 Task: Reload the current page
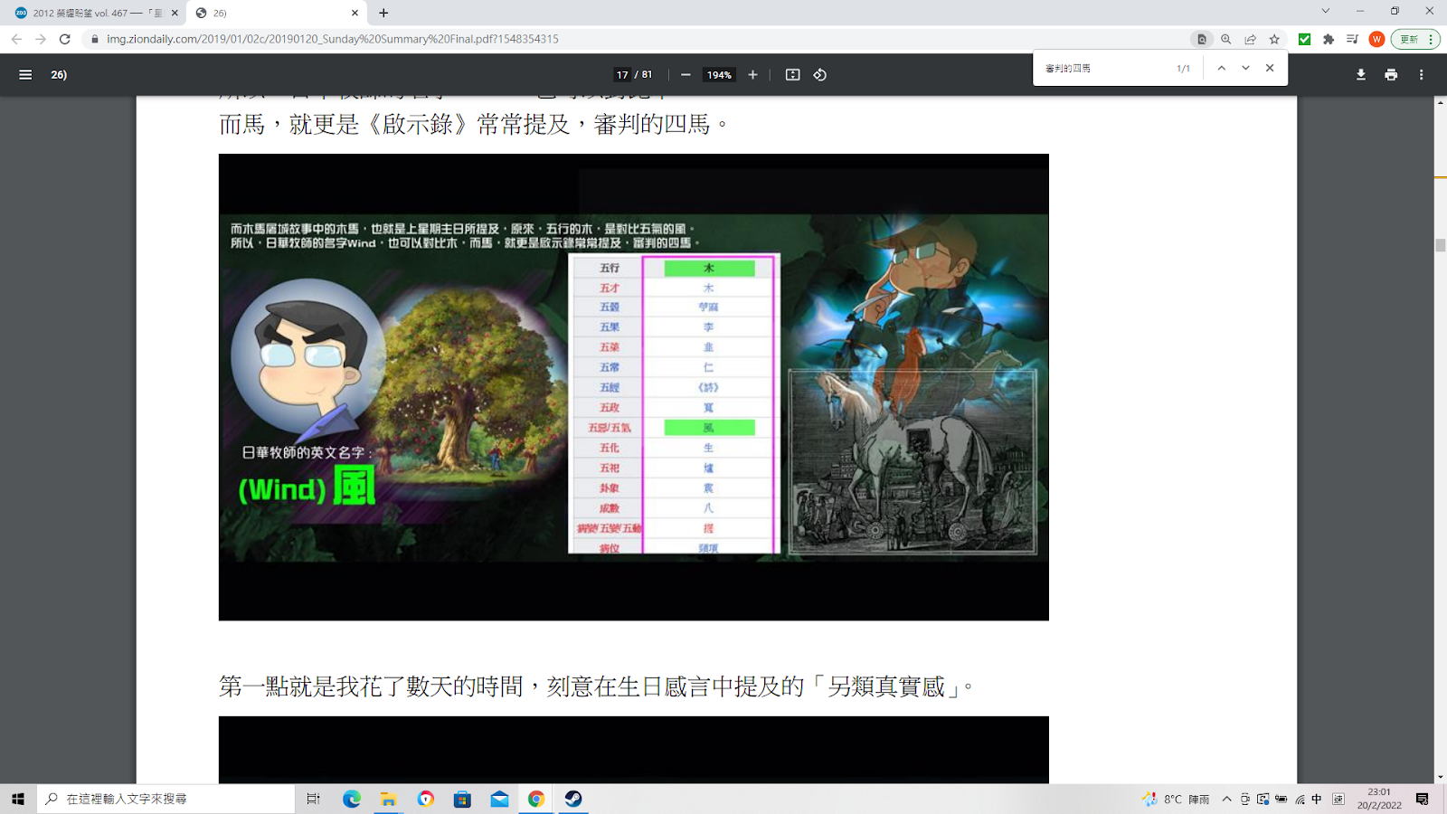coord(65,39)
